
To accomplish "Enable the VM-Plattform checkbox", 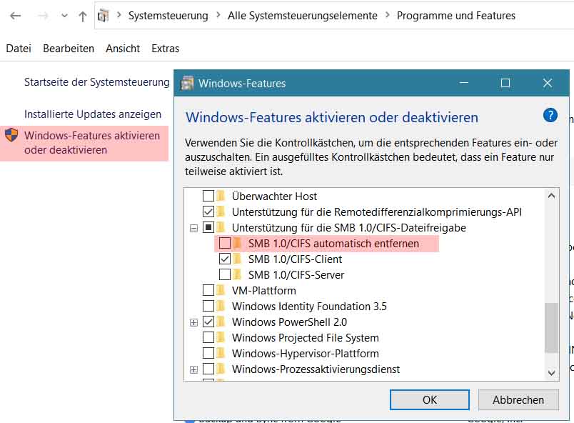I will point(208,290).
